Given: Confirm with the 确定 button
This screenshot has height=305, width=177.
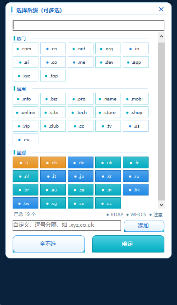Looking at the screenshot, I should tap(128, 244).
